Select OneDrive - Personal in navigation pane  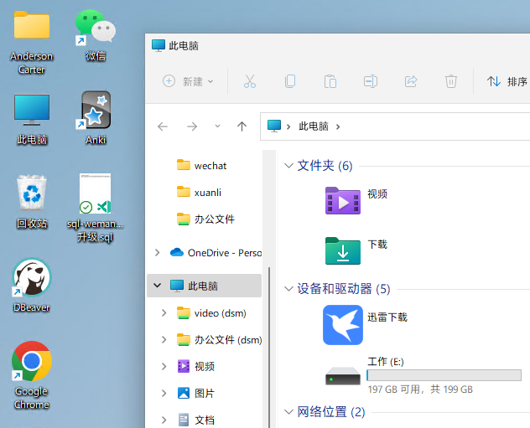[216, 252]
